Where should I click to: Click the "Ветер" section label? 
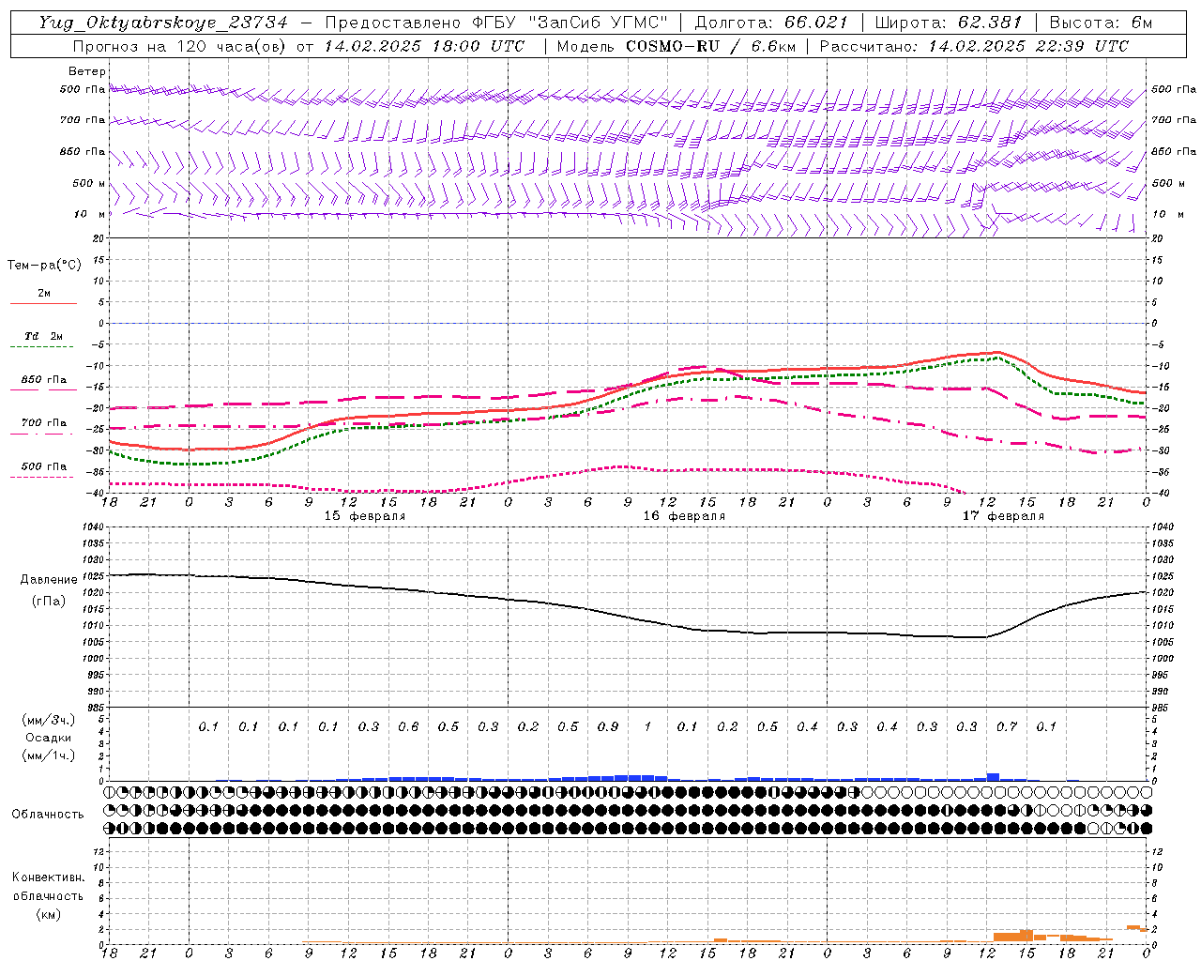pos(87,71)
